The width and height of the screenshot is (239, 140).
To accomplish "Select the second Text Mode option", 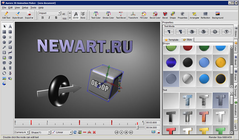I will (x=180, y=32).
